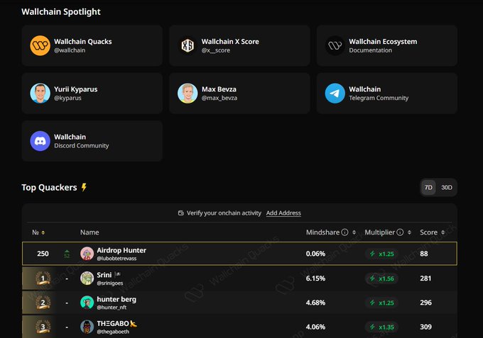Click the @thegaboeth handle
The image size is (483, 338).
(113, 332)
